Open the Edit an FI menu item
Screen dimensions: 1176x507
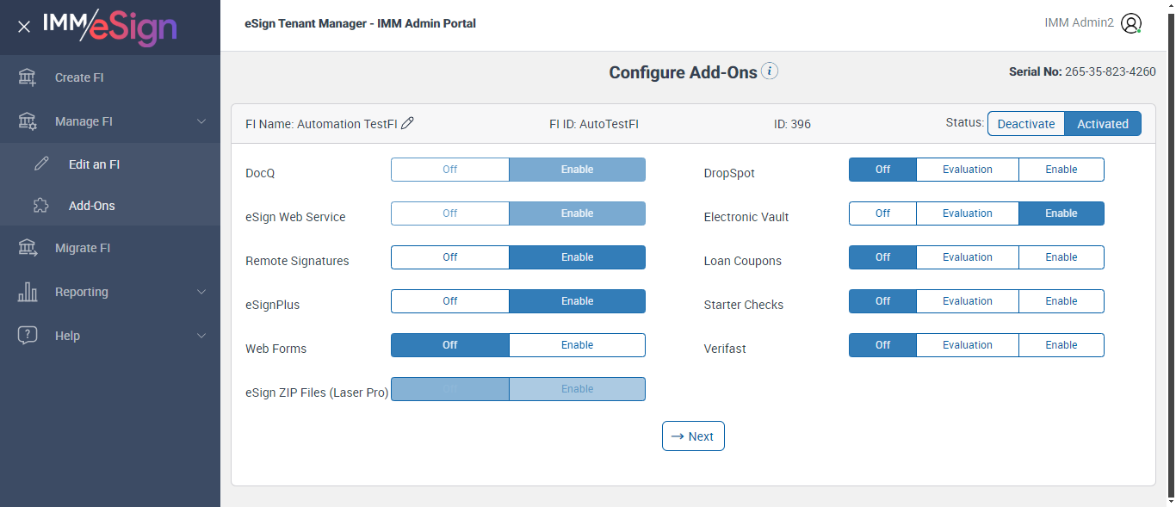(x=94, y=164)
